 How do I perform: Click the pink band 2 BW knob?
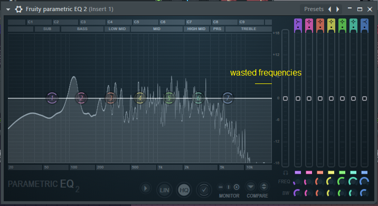click(308, 193)
